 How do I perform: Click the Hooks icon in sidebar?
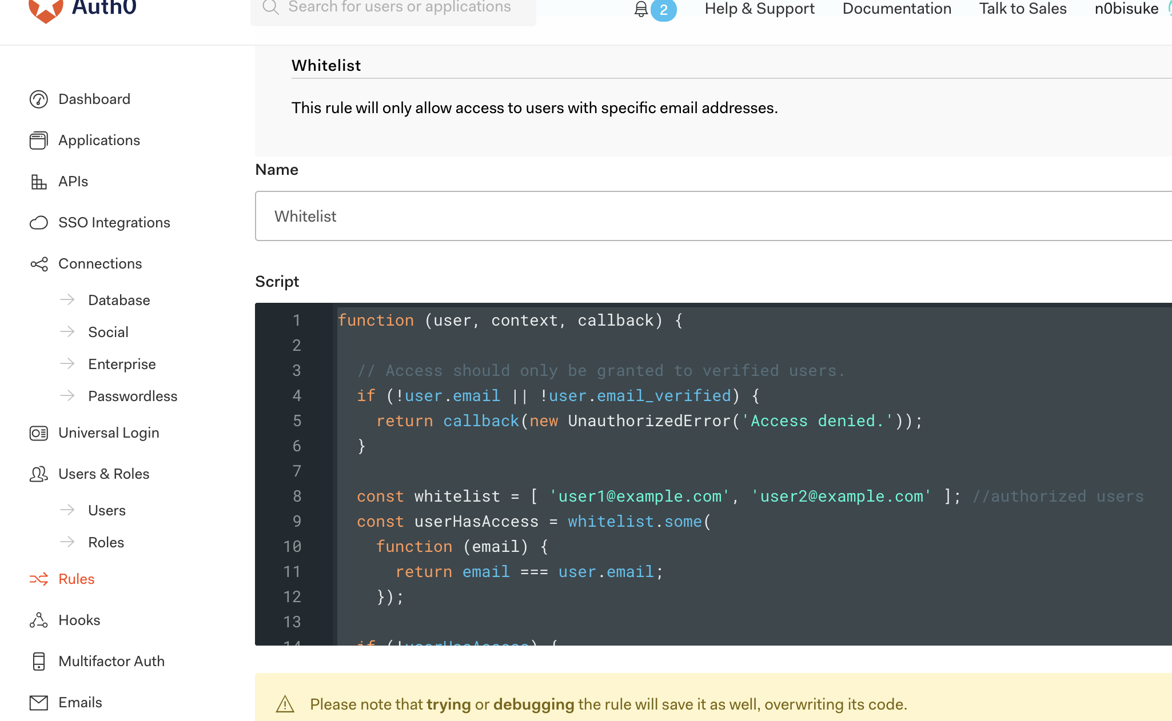coord(38,620)
